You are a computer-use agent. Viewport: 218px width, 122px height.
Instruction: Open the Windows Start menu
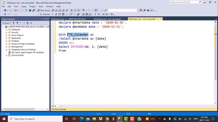click(x=4, y=119)
